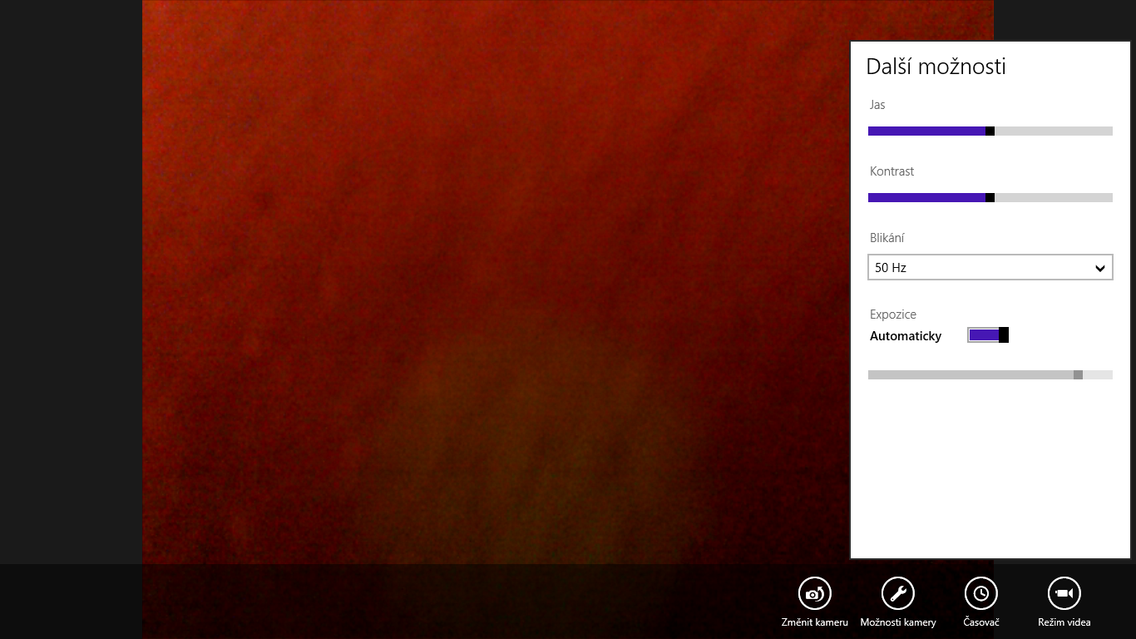Click the Změnit kameru text label
The height and width of the screenshot is (639, 1136).
tap(815, 622)
